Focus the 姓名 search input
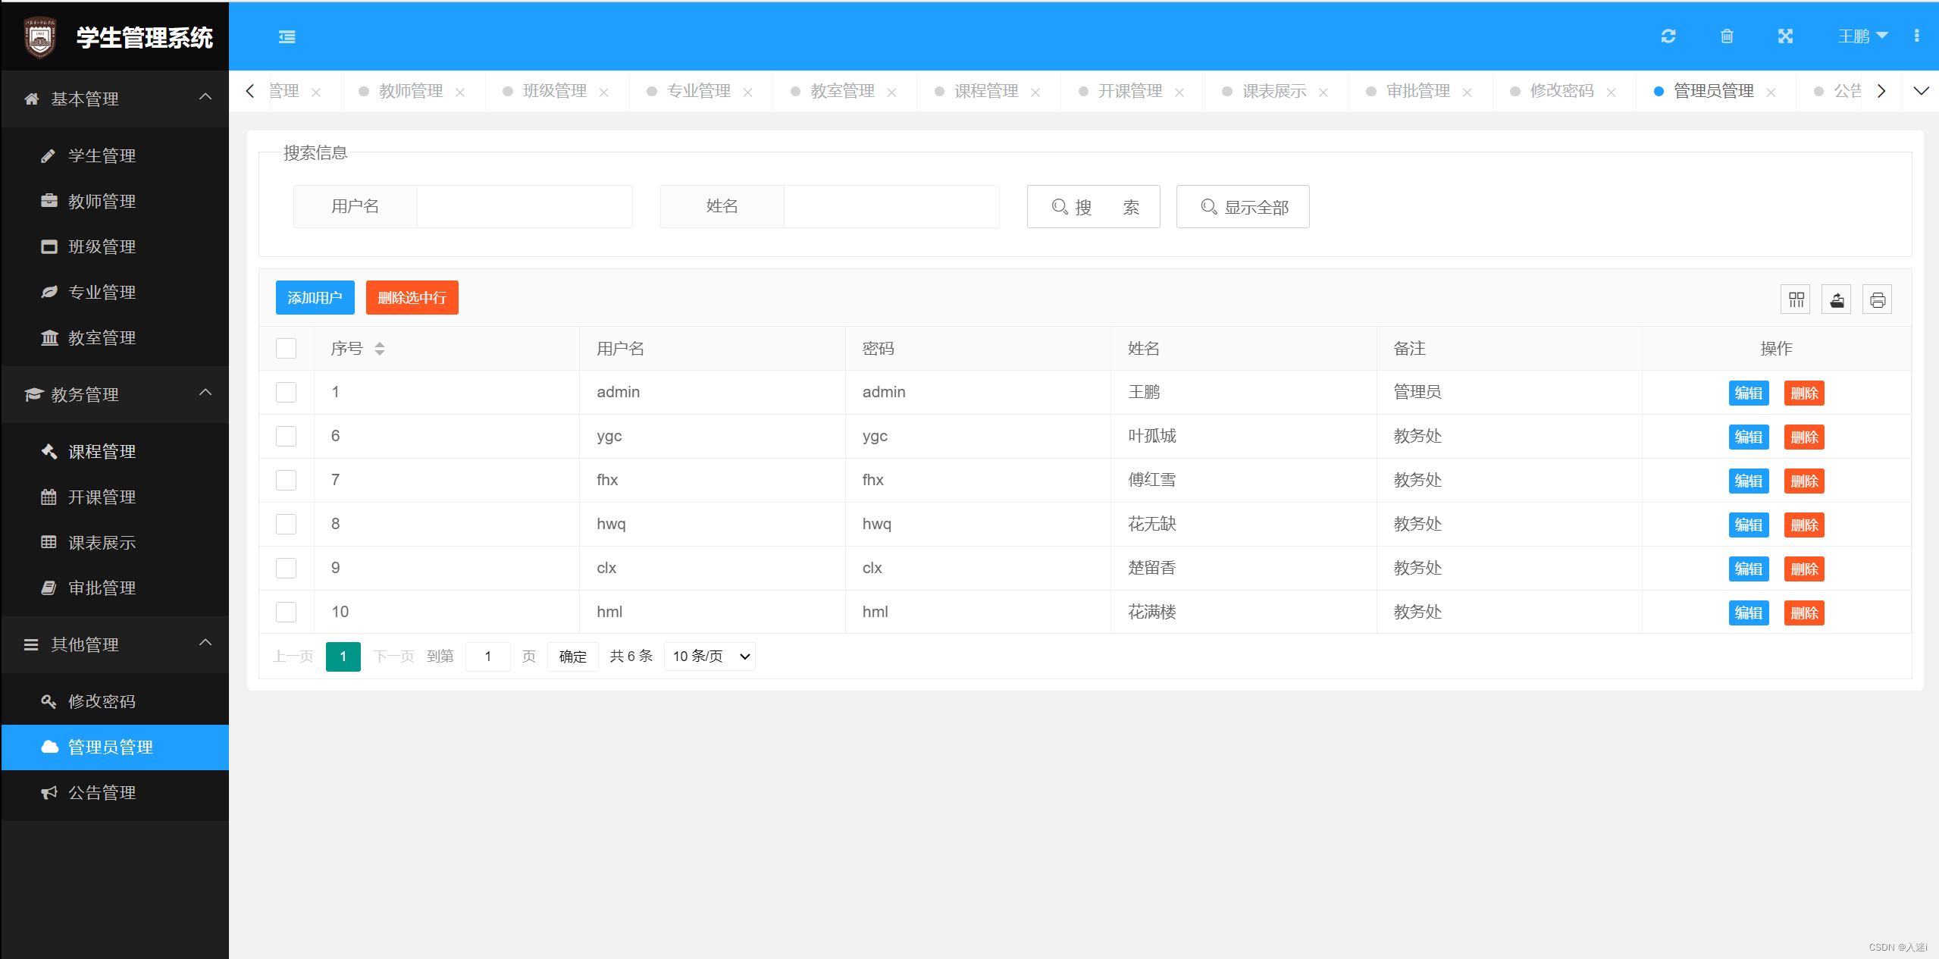The image size is (1939, 959). pyautogui.click(x=891, y=207)
